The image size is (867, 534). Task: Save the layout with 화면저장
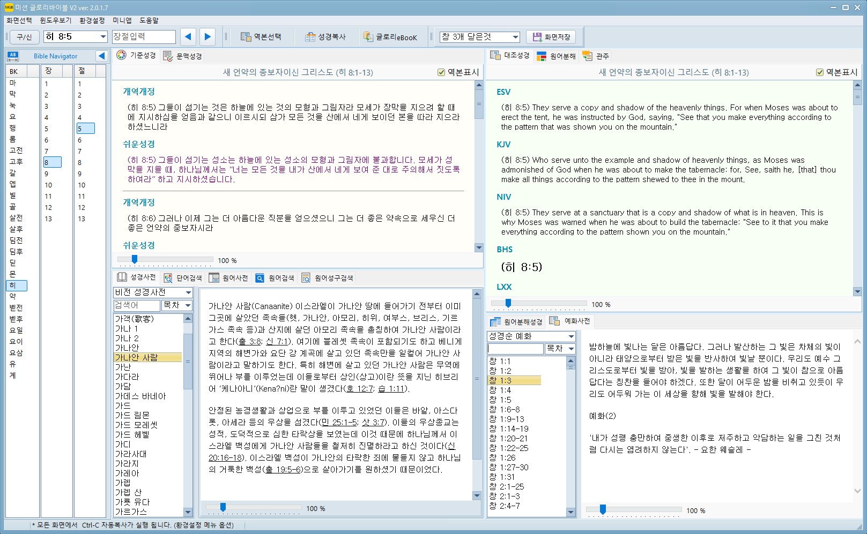pos(551,36)
